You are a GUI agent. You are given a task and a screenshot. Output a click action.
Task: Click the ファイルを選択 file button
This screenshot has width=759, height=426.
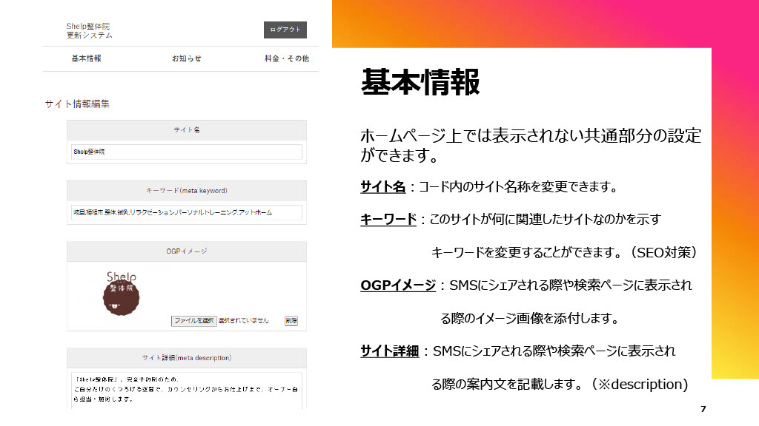tap(193, 321)
